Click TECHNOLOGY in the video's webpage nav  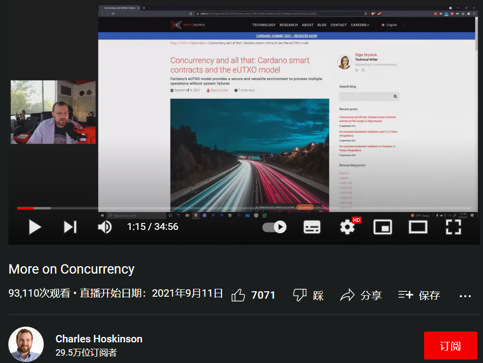[x=264, y=25]
